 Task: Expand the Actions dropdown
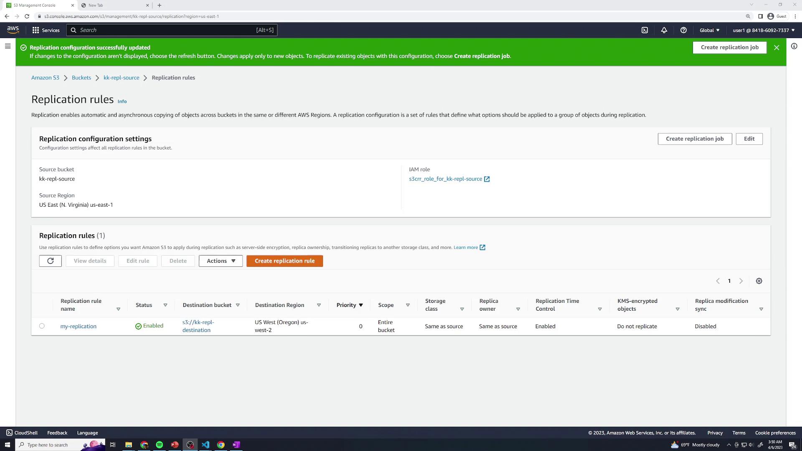[221, 261]
